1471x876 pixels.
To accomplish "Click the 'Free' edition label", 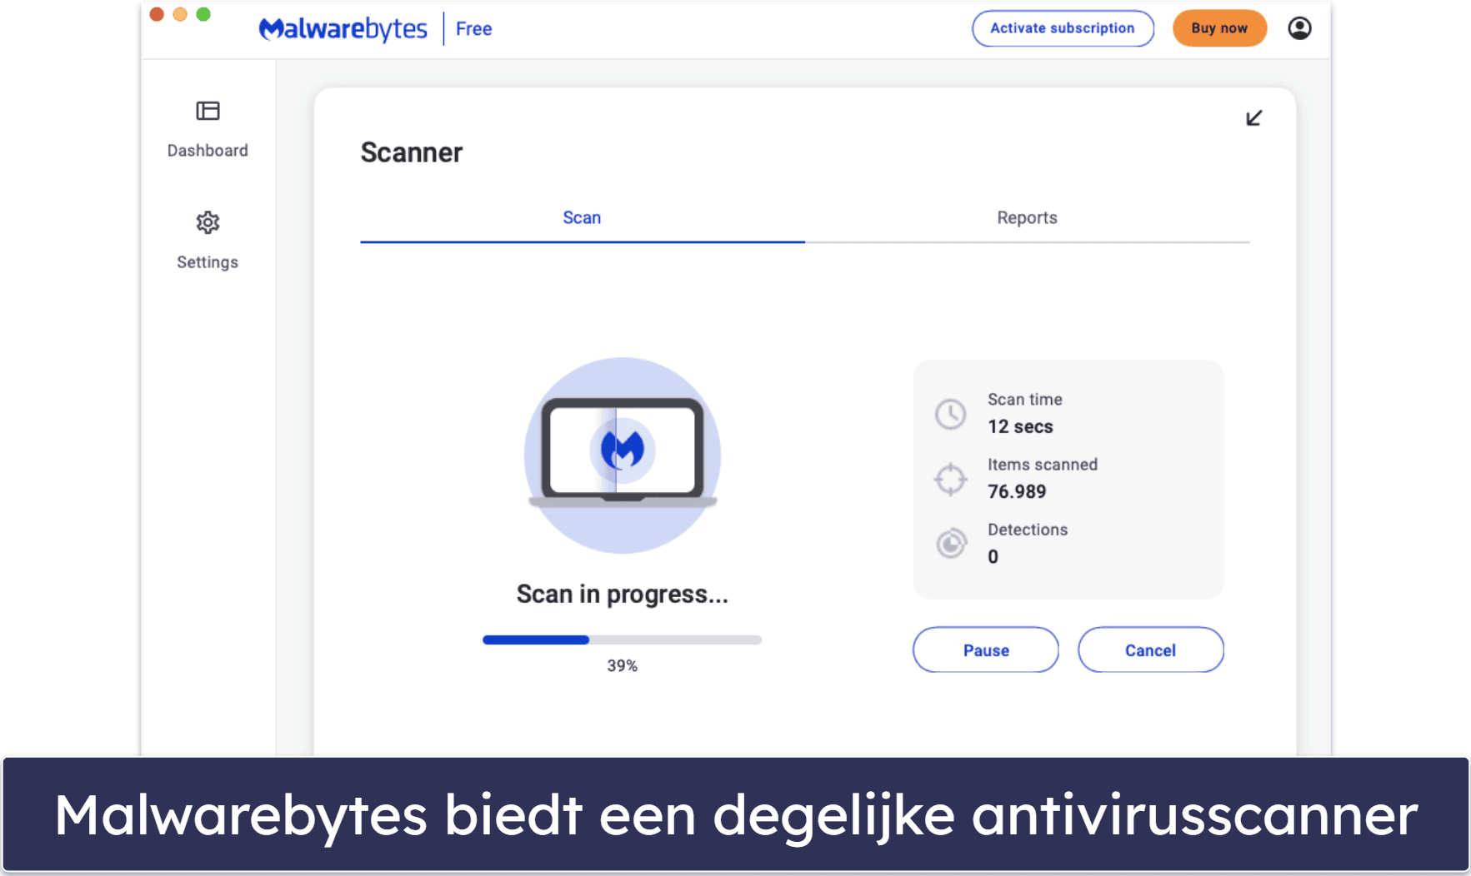I will tap(473, 29).
